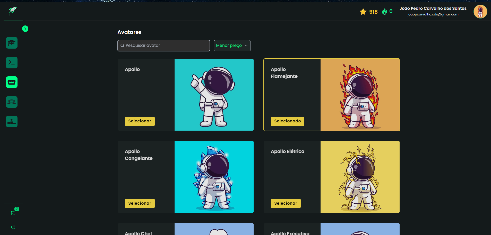Image resolution: width=491 pixels, height=235 pixels.
Task: Click the streak count 0
Action: point(391,11)
